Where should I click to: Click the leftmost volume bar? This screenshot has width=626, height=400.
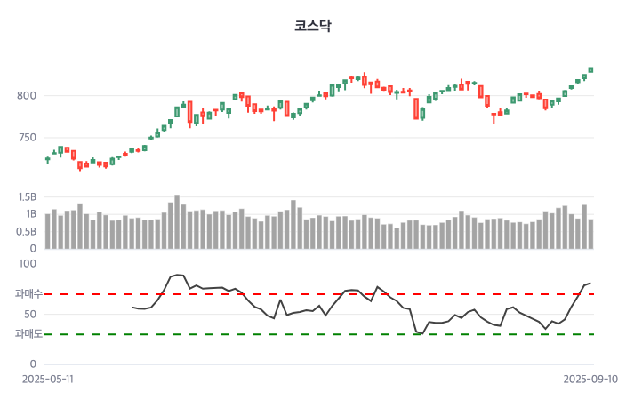click(47, 231)
